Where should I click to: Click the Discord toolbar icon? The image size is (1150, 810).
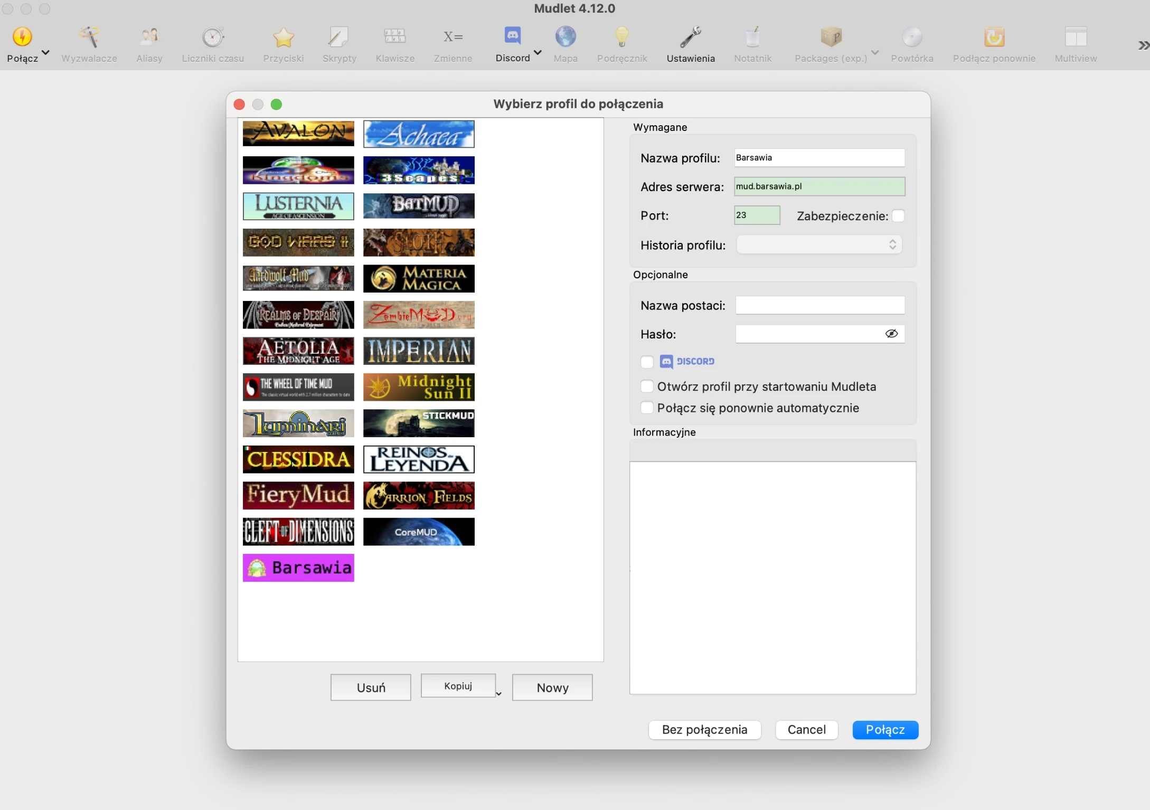coord(512,36)
